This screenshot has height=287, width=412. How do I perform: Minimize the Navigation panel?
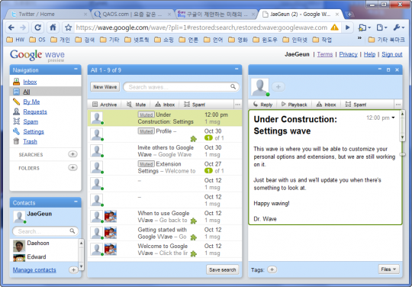[76, 69]
